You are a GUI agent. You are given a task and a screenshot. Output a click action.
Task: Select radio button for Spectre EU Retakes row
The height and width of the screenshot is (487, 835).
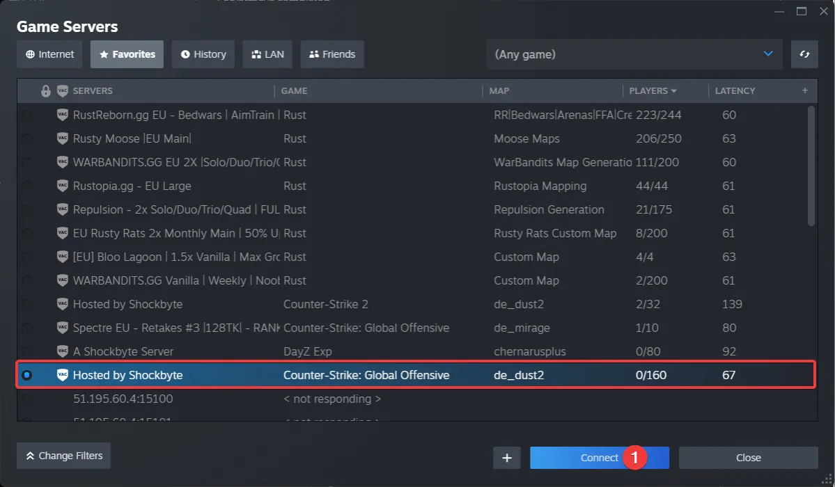click(x=26, y=328)
